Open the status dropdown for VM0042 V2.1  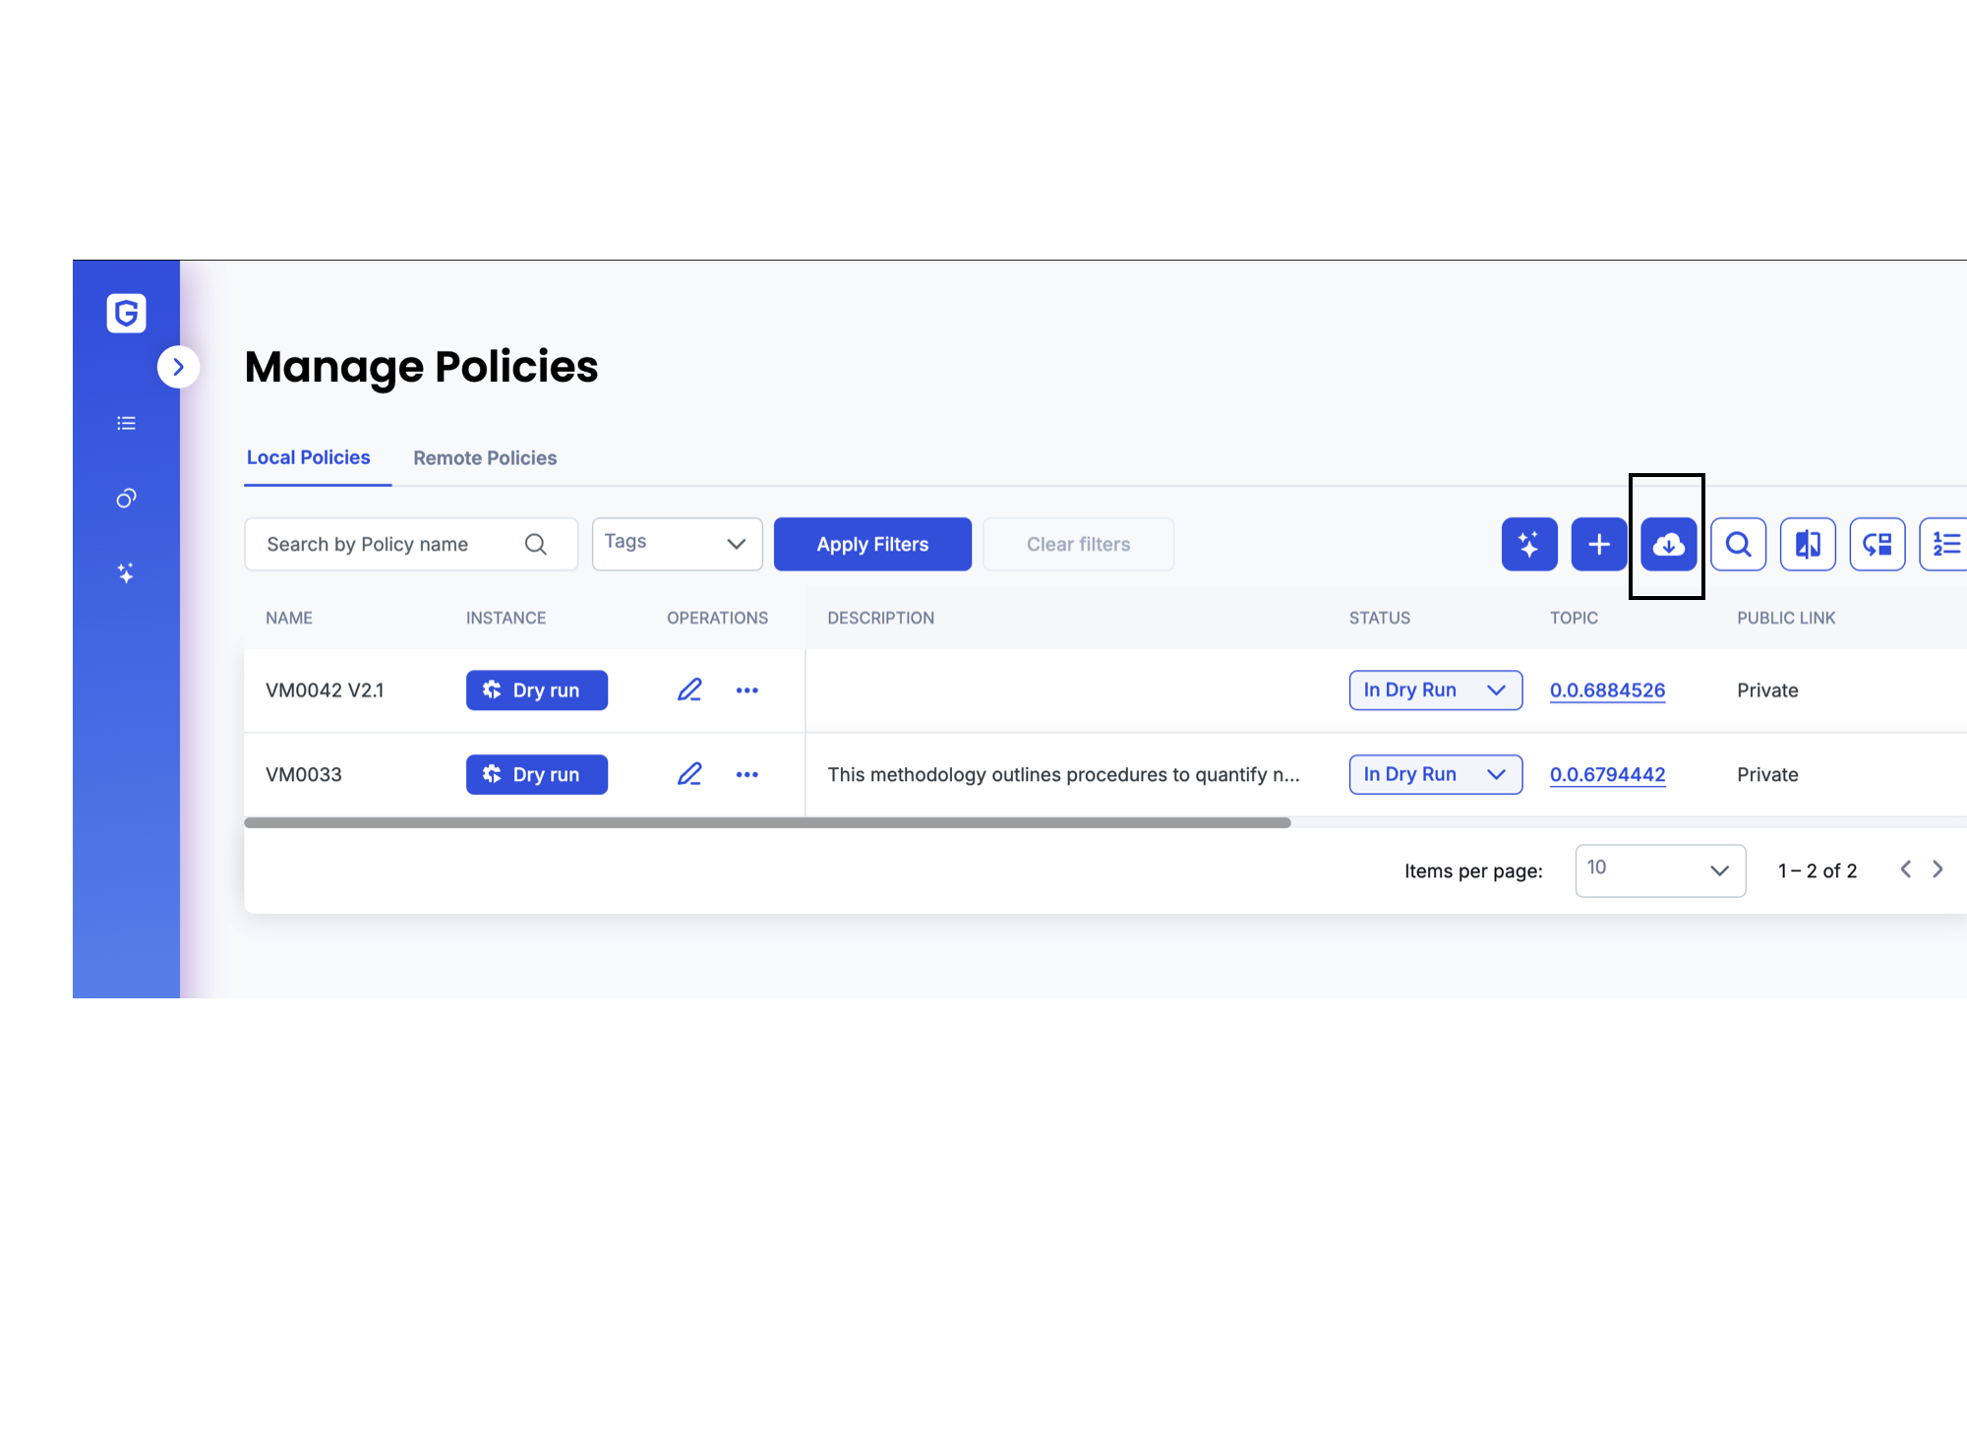[1435, 690]
